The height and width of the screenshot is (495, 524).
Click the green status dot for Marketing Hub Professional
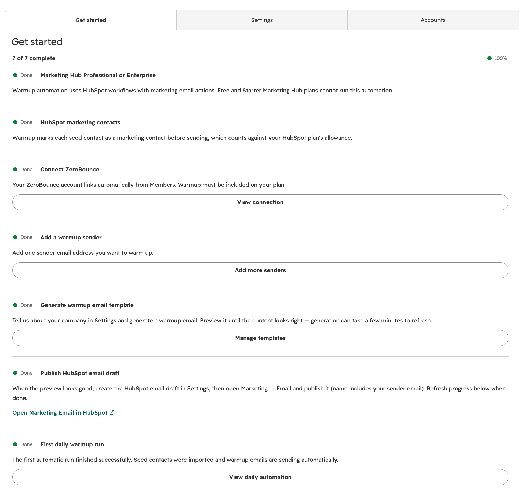click(15, 75)
